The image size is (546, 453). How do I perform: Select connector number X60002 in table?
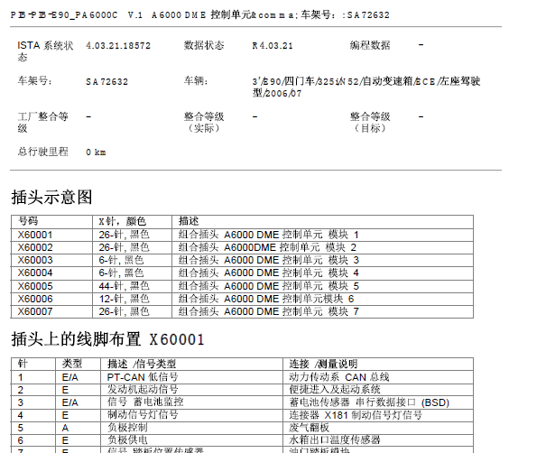tap(35, 247)
